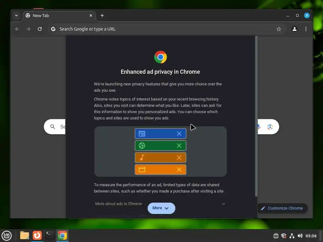The height and width of the screenshot is (242, 323).
Task: Click the search magnifier on the New Tab page
Action: coord(53,127)
